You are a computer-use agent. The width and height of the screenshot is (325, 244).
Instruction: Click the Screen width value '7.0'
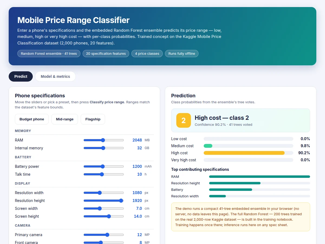[x=139, y=208]
